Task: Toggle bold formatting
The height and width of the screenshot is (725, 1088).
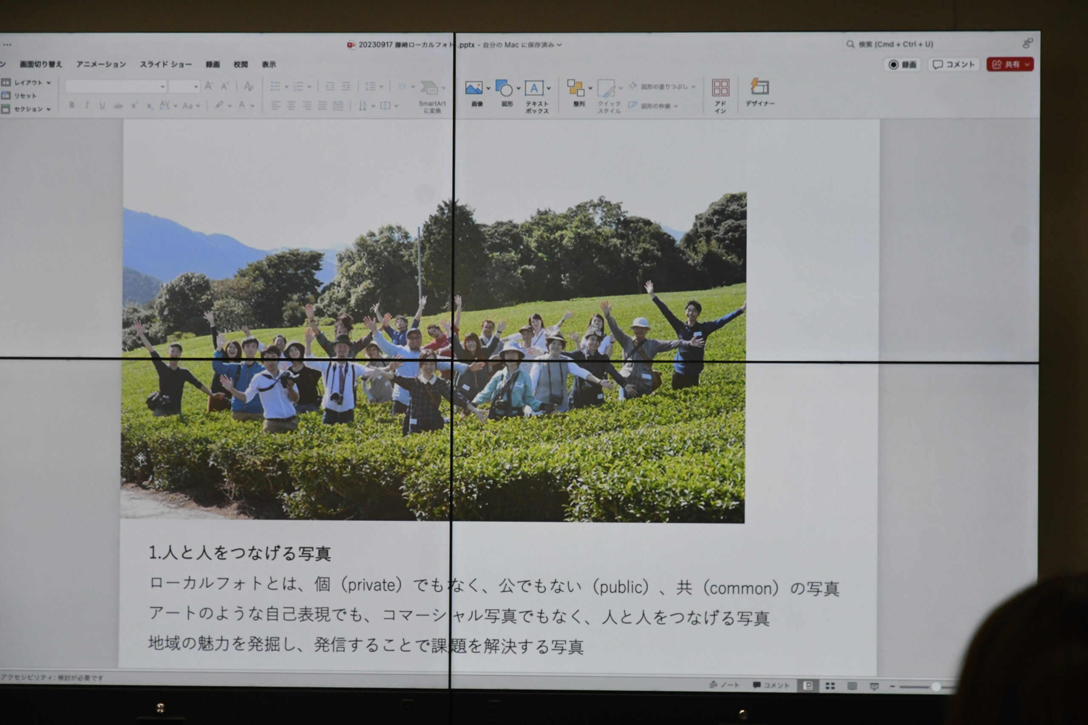Action: click(72, 105)
